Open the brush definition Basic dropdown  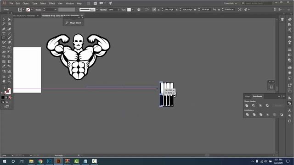coord(97,10)
